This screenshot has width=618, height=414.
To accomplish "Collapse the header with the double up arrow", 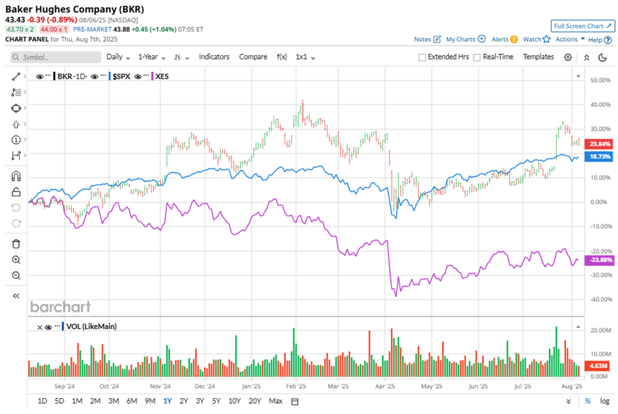I will click(587, 57).
